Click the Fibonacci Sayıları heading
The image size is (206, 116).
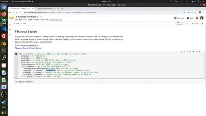(26, 32)
